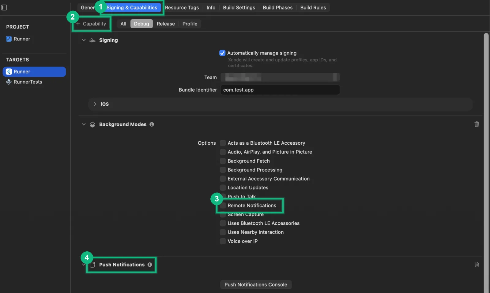Image resolution: width=490 pixels, height=293 pixels.
Task: Select the All configuration filter
Action: 123,24
